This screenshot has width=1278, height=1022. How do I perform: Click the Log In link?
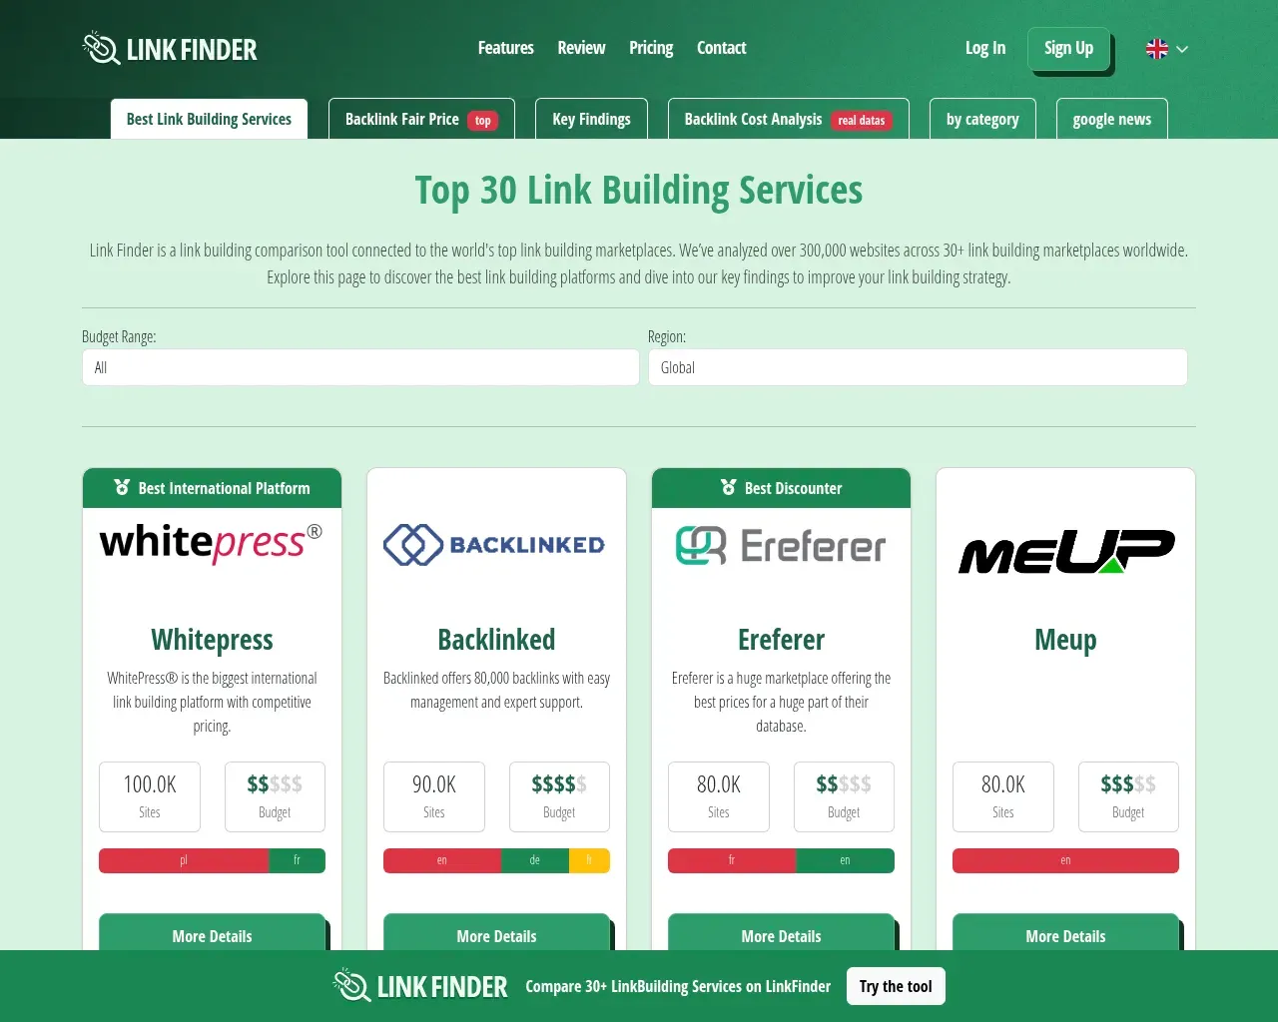[x=985, y=48]
